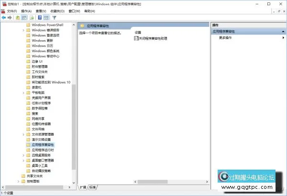Screen dimensions: 287x196
Task: Select the 应用程序运行时 folder
Action: [43, 150]
